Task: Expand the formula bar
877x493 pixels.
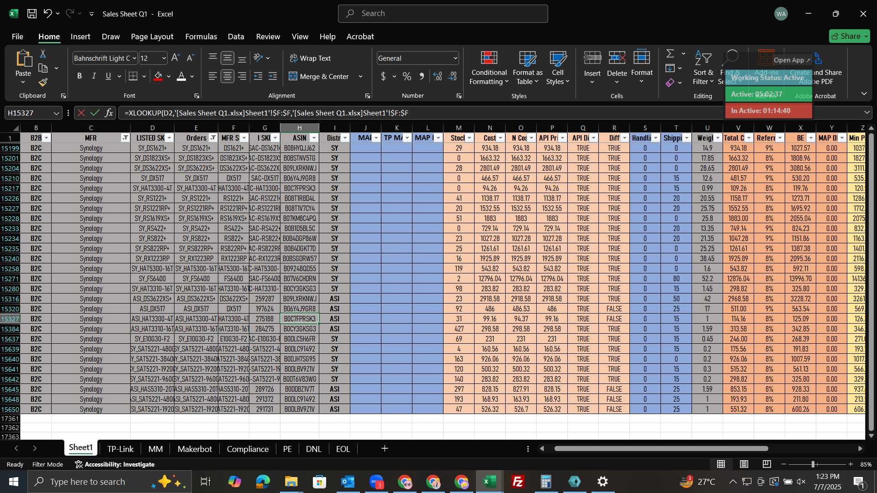Action: tap(867, 113)
